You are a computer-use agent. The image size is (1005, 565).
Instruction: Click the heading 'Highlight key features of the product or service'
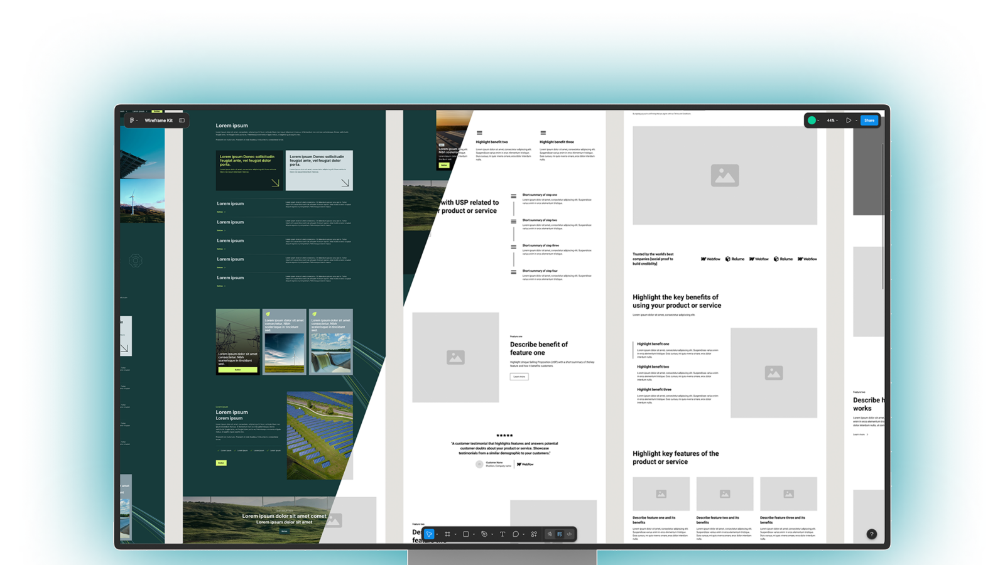676,458
